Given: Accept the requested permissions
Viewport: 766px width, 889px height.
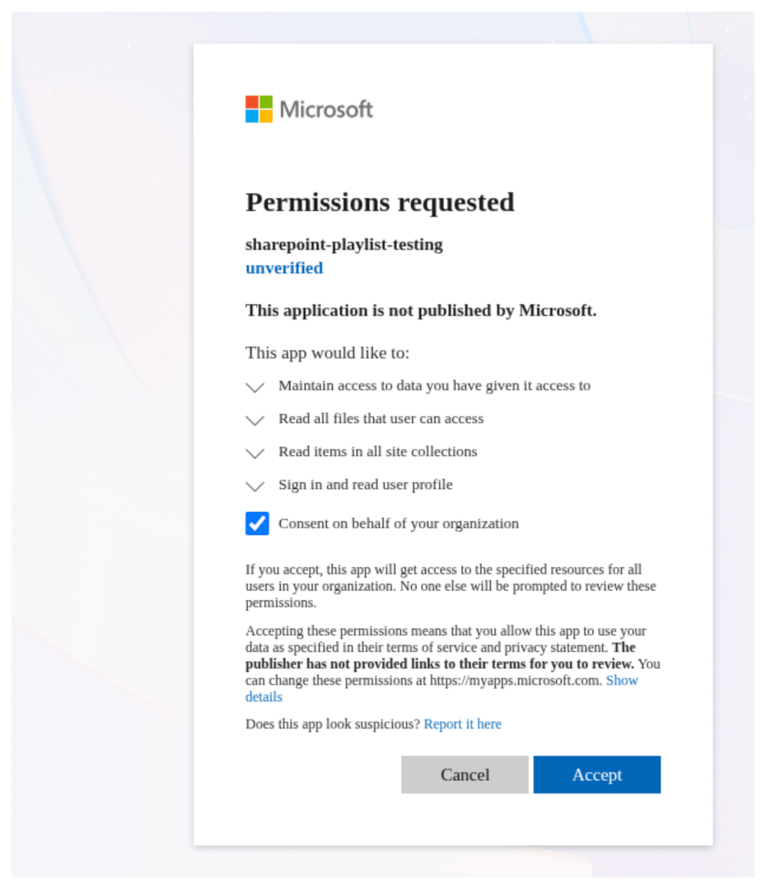Looking at the screenshot, I should [597, 775].
